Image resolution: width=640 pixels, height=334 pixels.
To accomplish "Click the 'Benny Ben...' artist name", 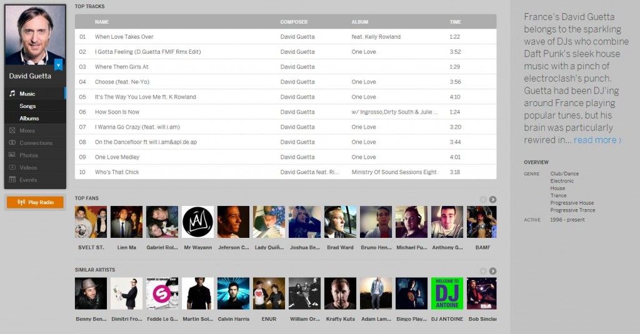I will coord(91,319).
